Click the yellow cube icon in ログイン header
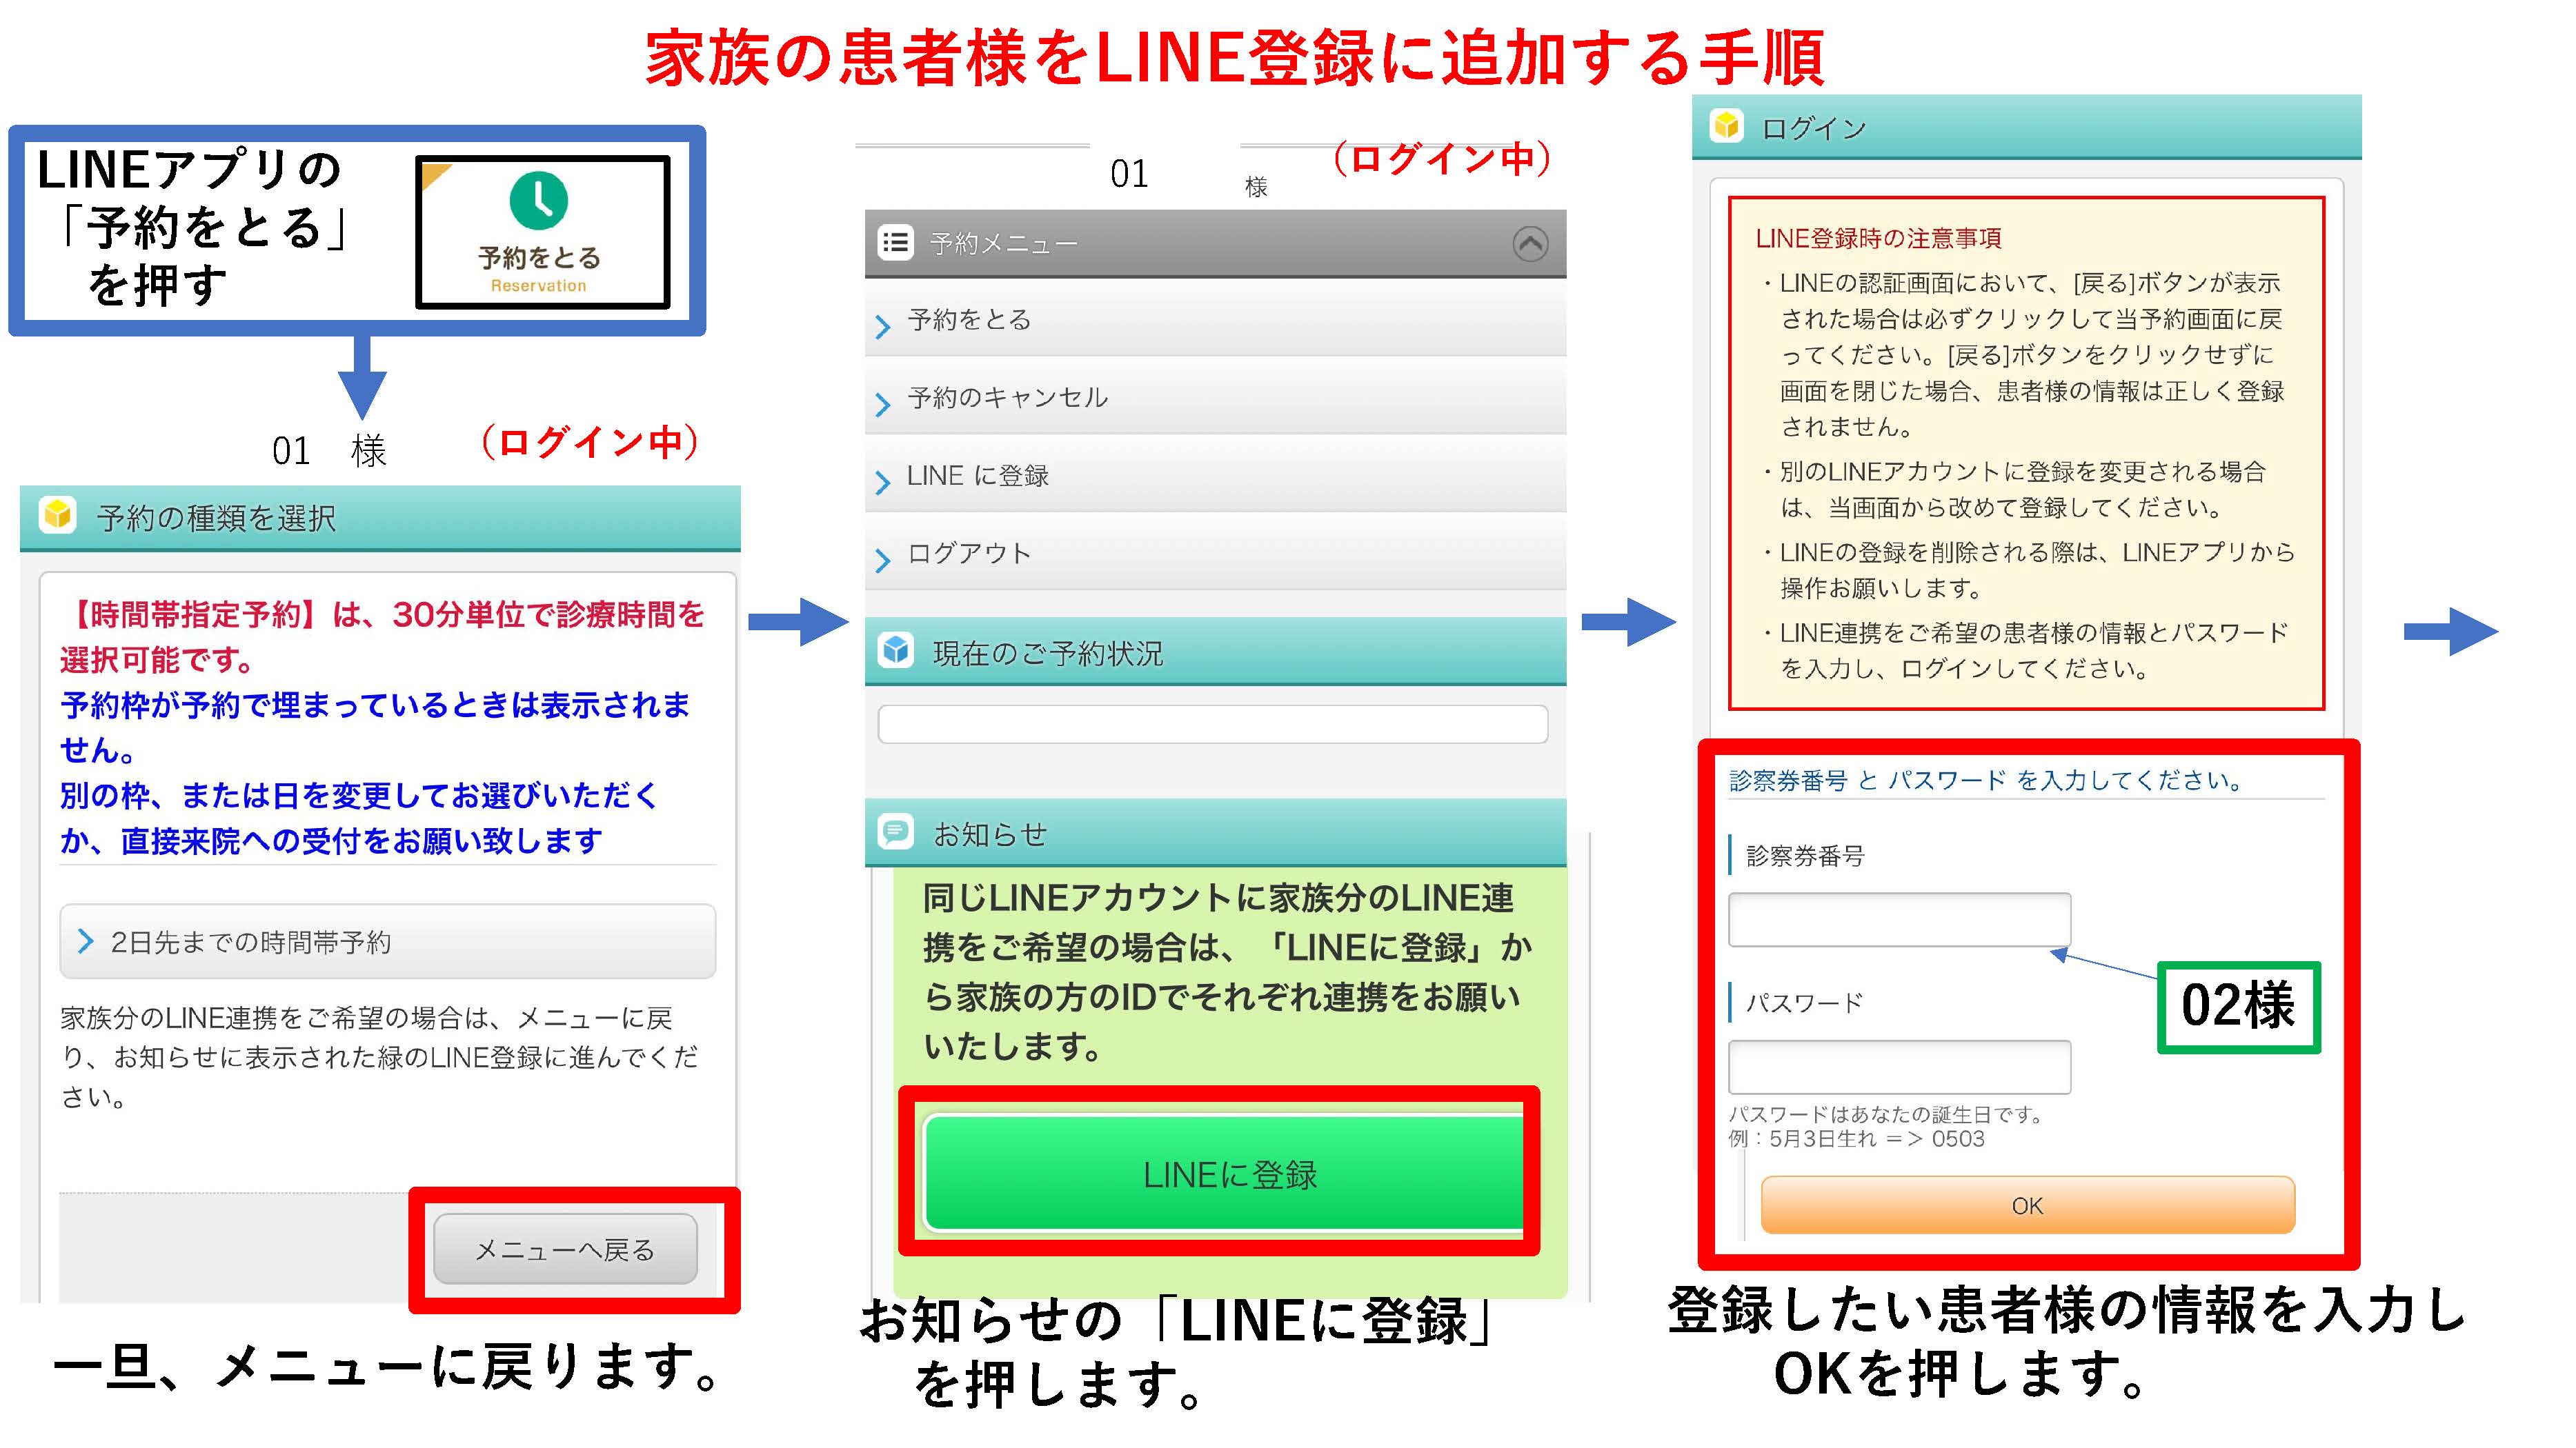Viewport: 2576px width, 1448px height. [x=1726, y=126]
